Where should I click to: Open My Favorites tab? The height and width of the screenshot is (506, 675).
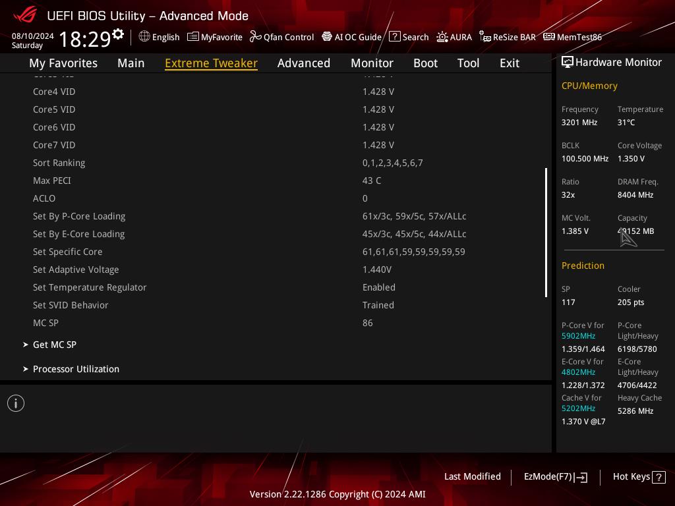click(x=63, y=63)
